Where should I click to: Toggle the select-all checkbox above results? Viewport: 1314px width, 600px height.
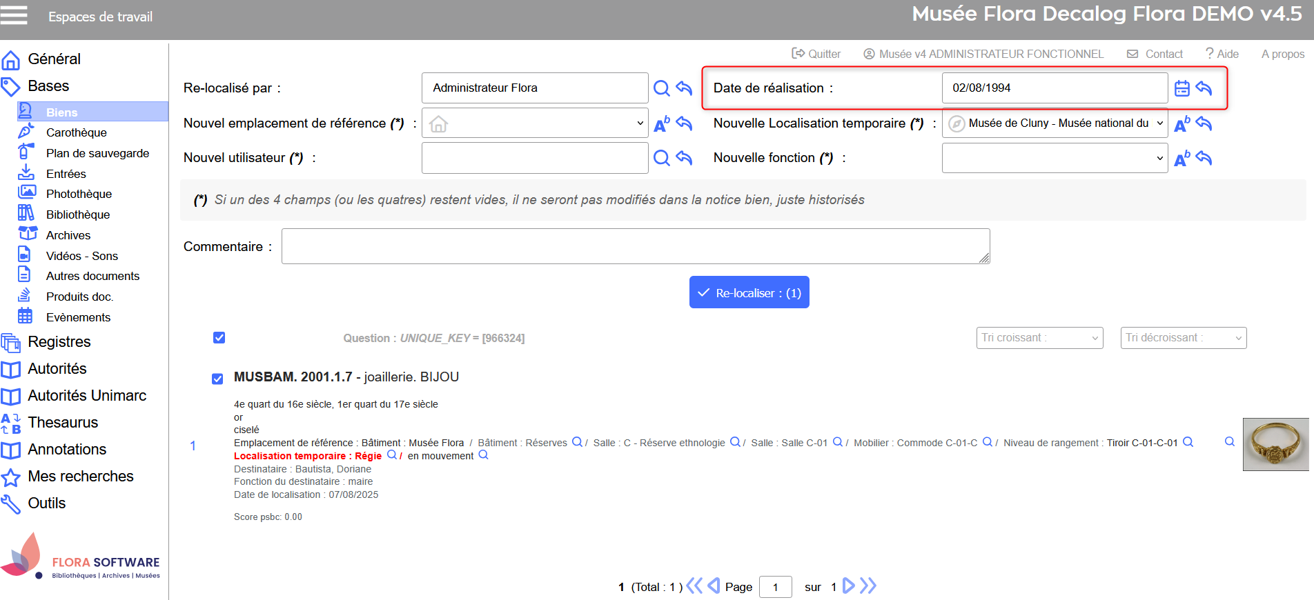coord(219,338)
